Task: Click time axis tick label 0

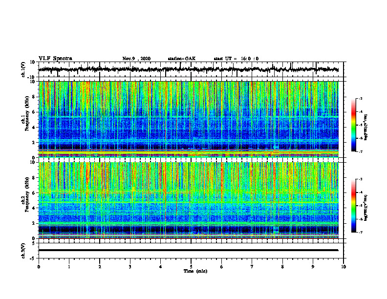Action: point(39,267)
